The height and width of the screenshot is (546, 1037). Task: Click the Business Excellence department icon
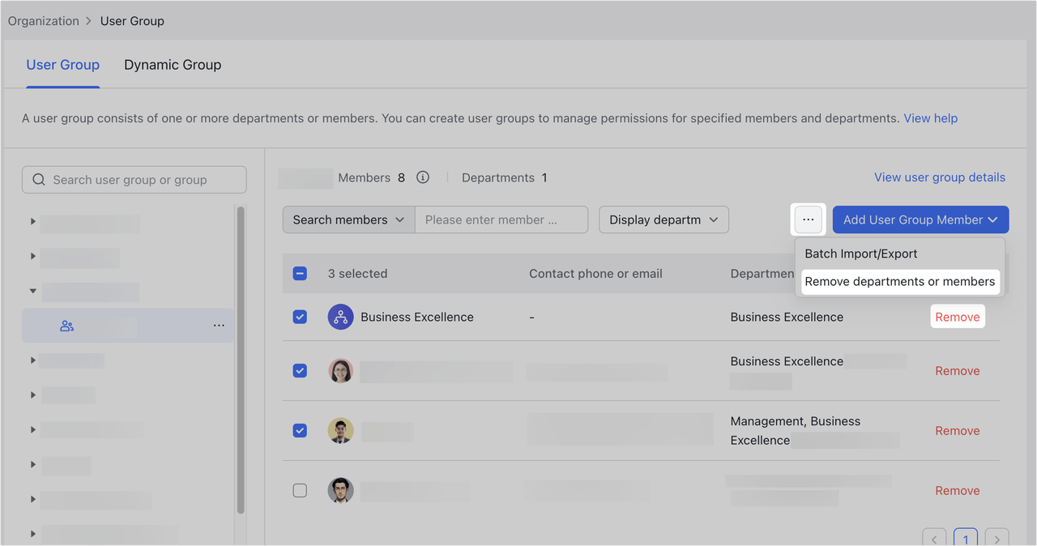click(x=340, y=317)
